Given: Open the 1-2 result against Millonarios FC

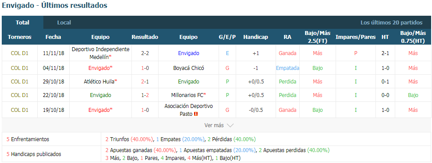Looking at the screenshot, I should (x=145, y=95).
